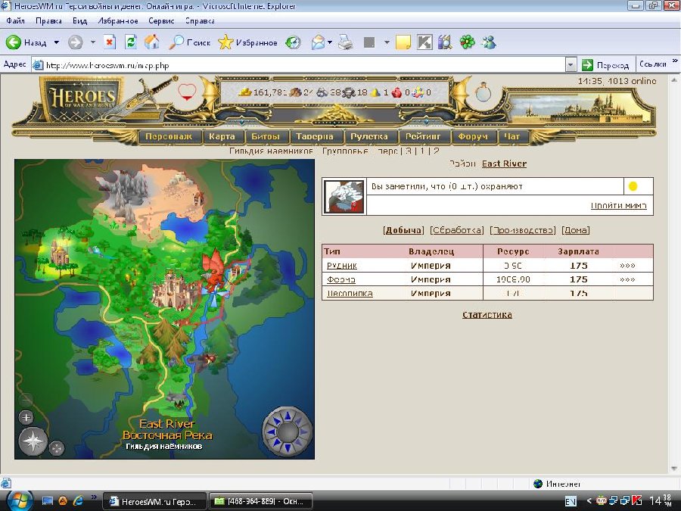Screen dimensions: 681x511
Task: Click the gold bars resource icon
Action: coord(245,92)
